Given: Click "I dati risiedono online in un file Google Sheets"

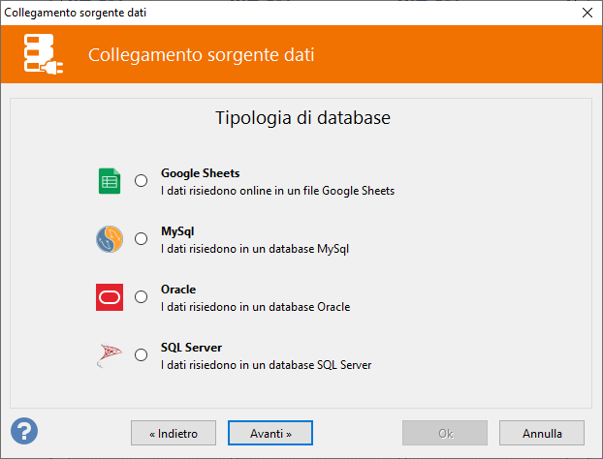Looking at the screenshot, I should (277, 191).
